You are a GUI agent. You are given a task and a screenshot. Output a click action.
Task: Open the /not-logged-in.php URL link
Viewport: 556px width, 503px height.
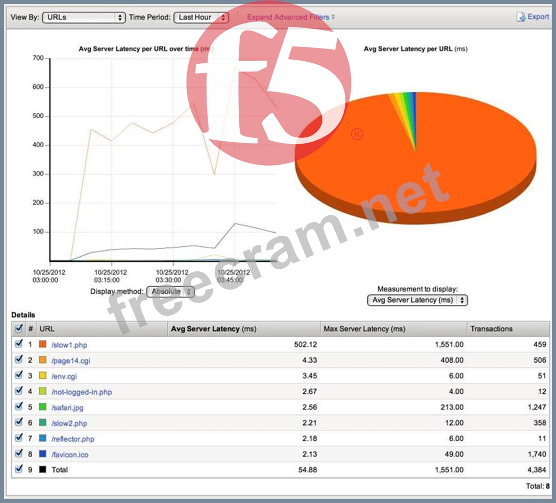(82, 392)
